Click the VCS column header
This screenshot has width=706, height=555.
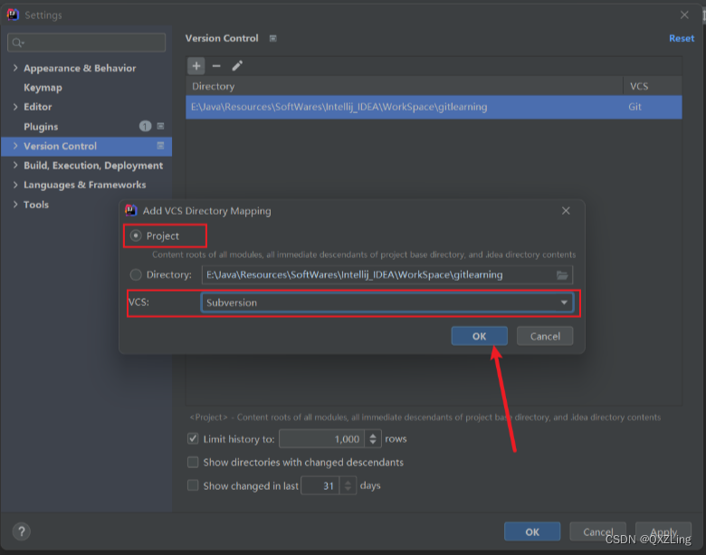tap(653, 86)
